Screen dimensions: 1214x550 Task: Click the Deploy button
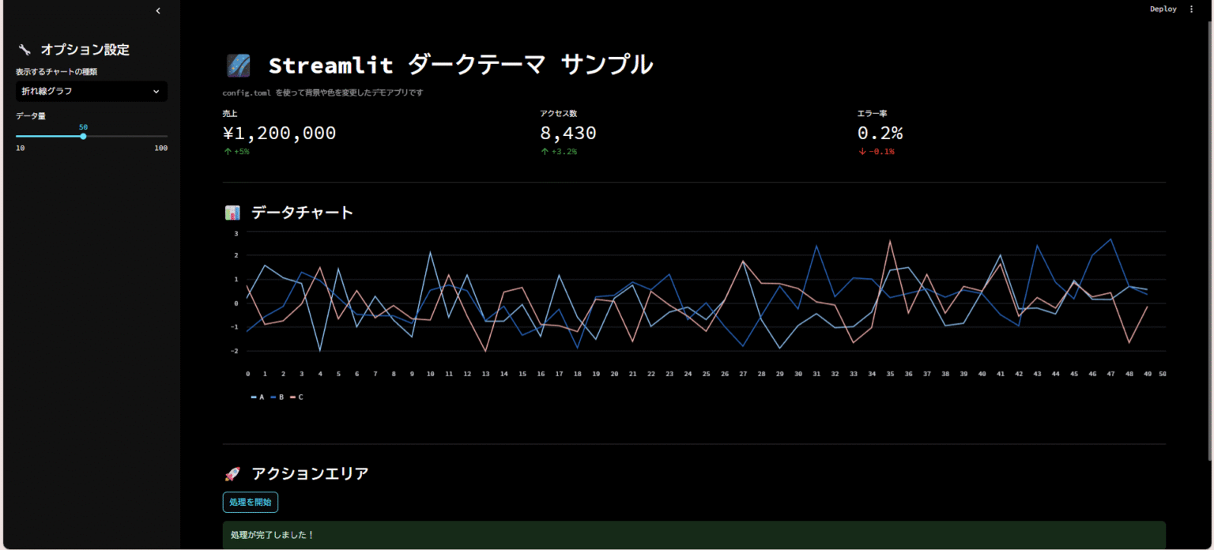[x=1163, y=9]
